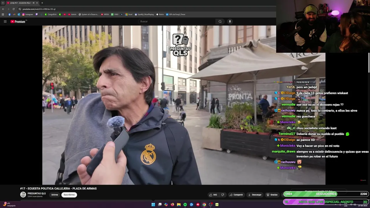370x208 pixels.
Task: Click the Descargar download button
Action: point(255,195)
